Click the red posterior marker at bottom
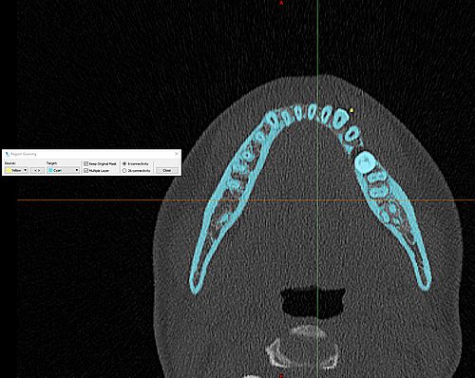This screenshot has width=475, height=378. (281, 376)
